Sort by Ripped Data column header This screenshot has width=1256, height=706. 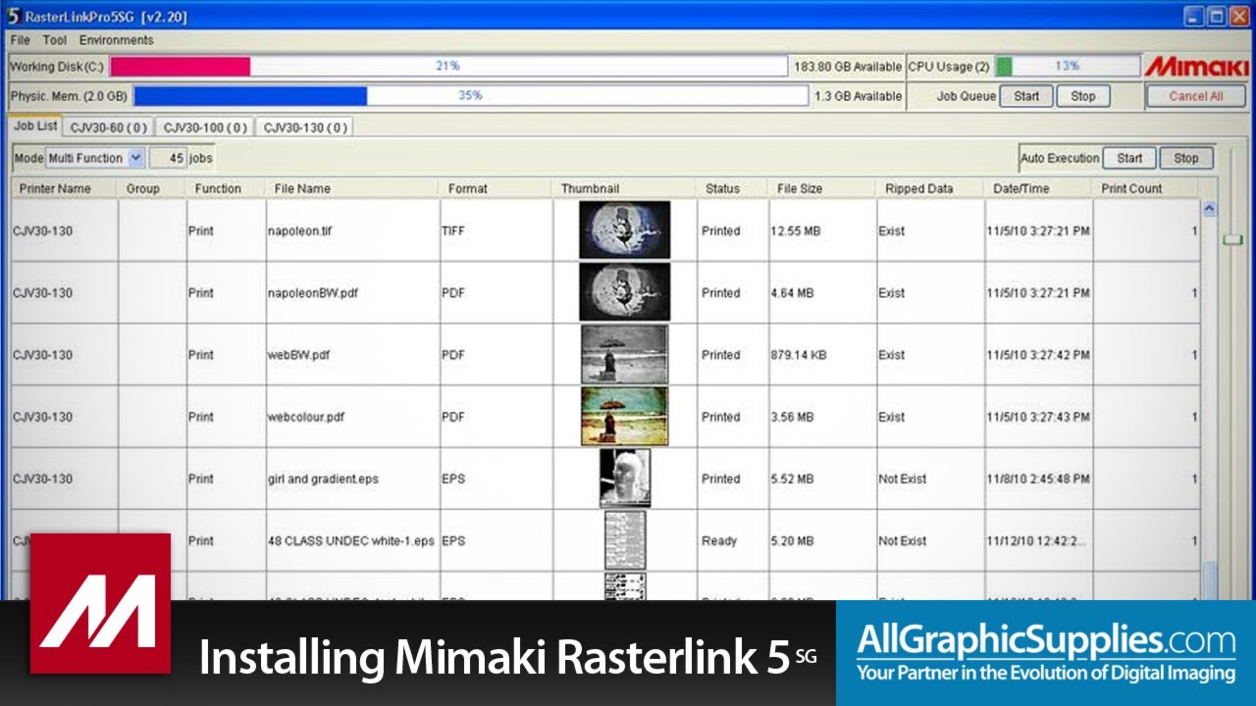929,188
